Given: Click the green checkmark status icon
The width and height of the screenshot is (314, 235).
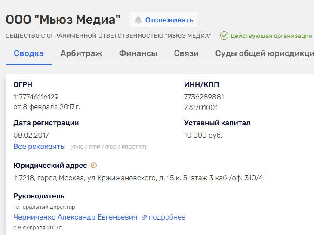Looking at the screenshot, I should click(x=224, y=36).
